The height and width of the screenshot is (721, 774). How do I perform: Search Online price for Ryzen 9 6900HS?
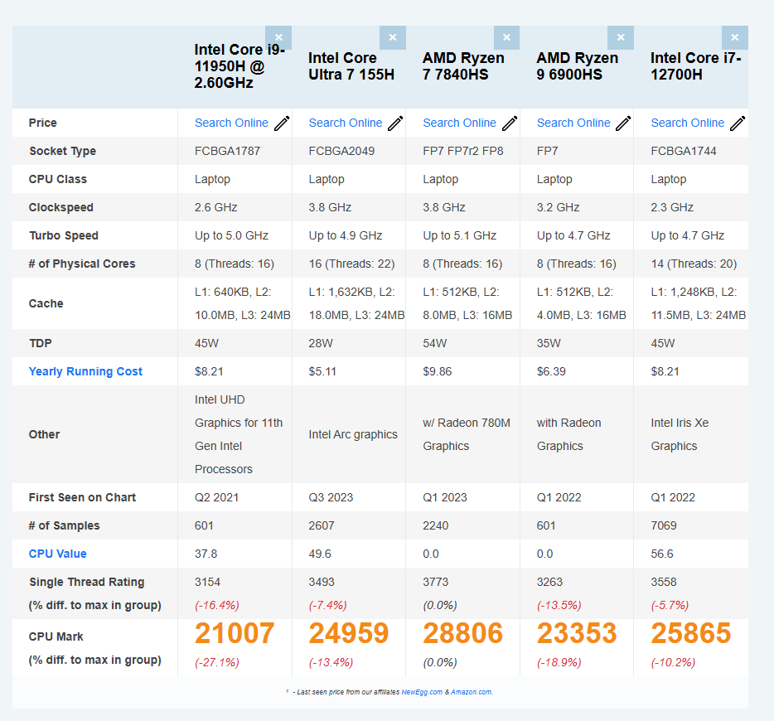[573, 123]
